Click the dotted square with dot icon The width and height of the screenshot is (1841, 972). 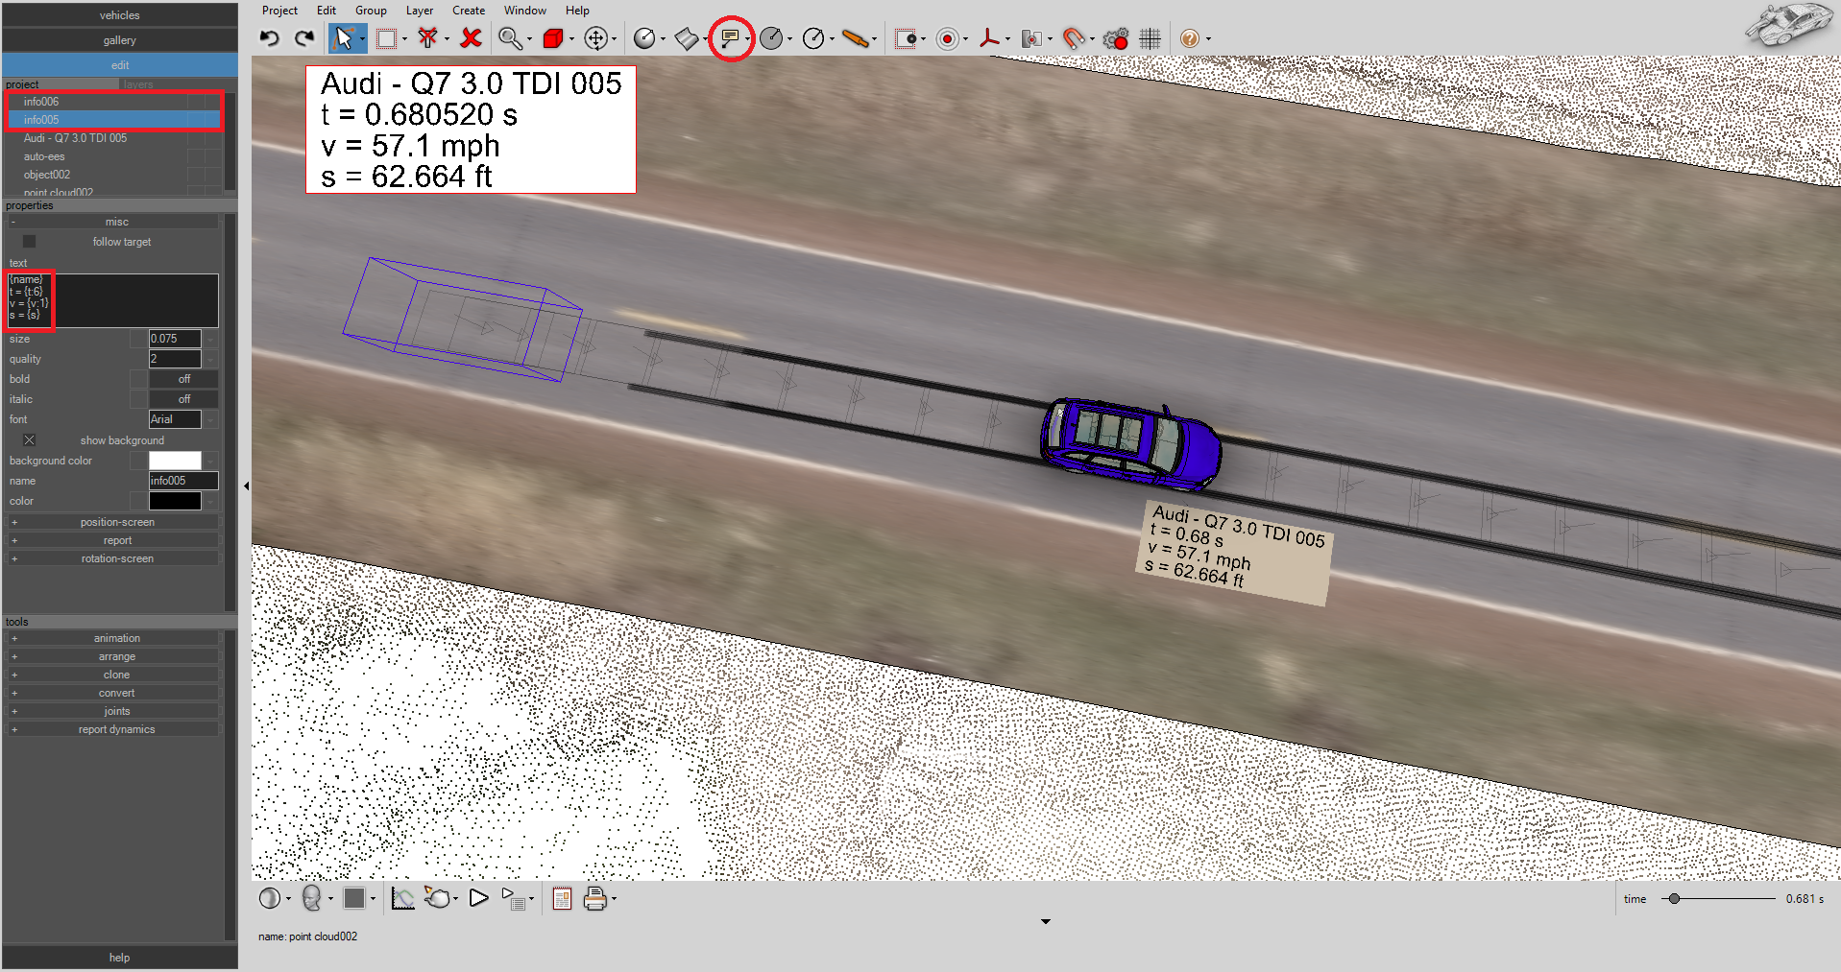point(906,38)
